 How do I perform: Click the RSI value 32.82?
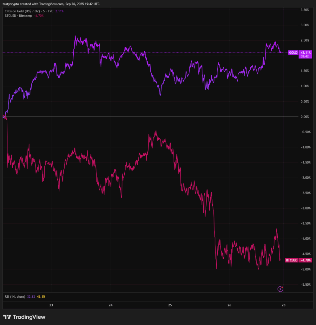tap(31, 297)
